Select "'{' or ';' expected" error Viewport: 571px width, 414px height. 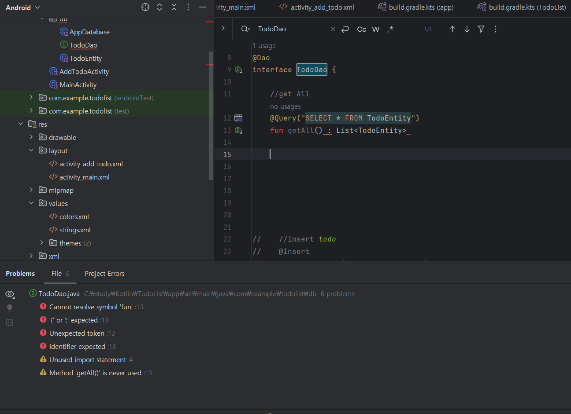(x=74, y=320)
